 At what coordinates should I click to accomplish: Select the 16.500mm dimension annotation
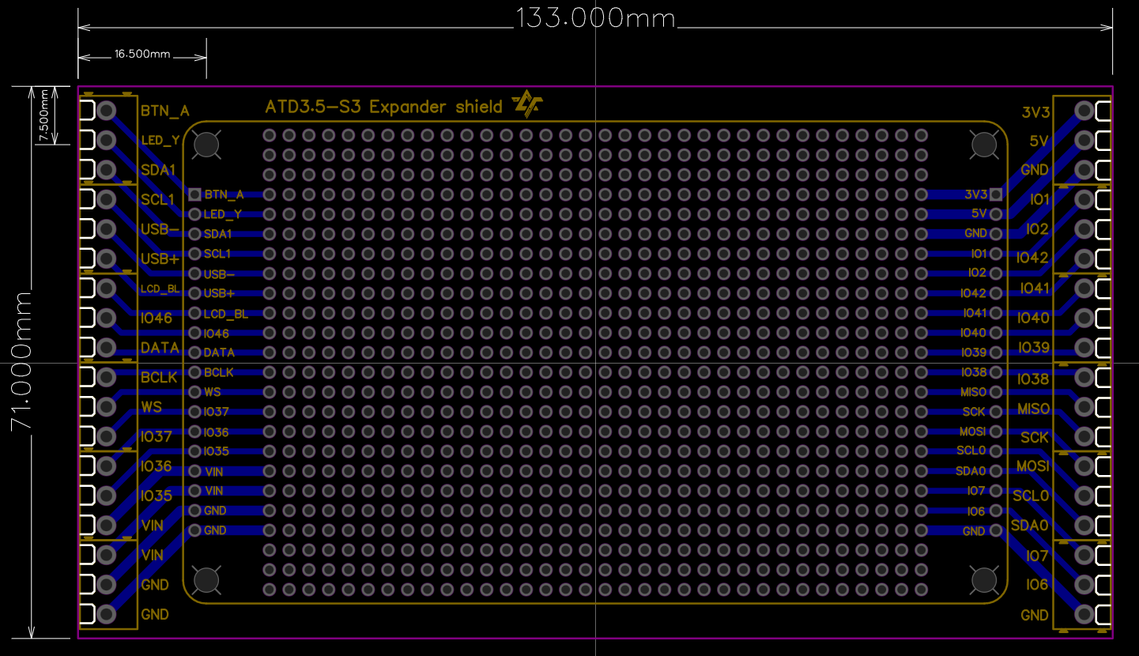click(x=141, y=54)
